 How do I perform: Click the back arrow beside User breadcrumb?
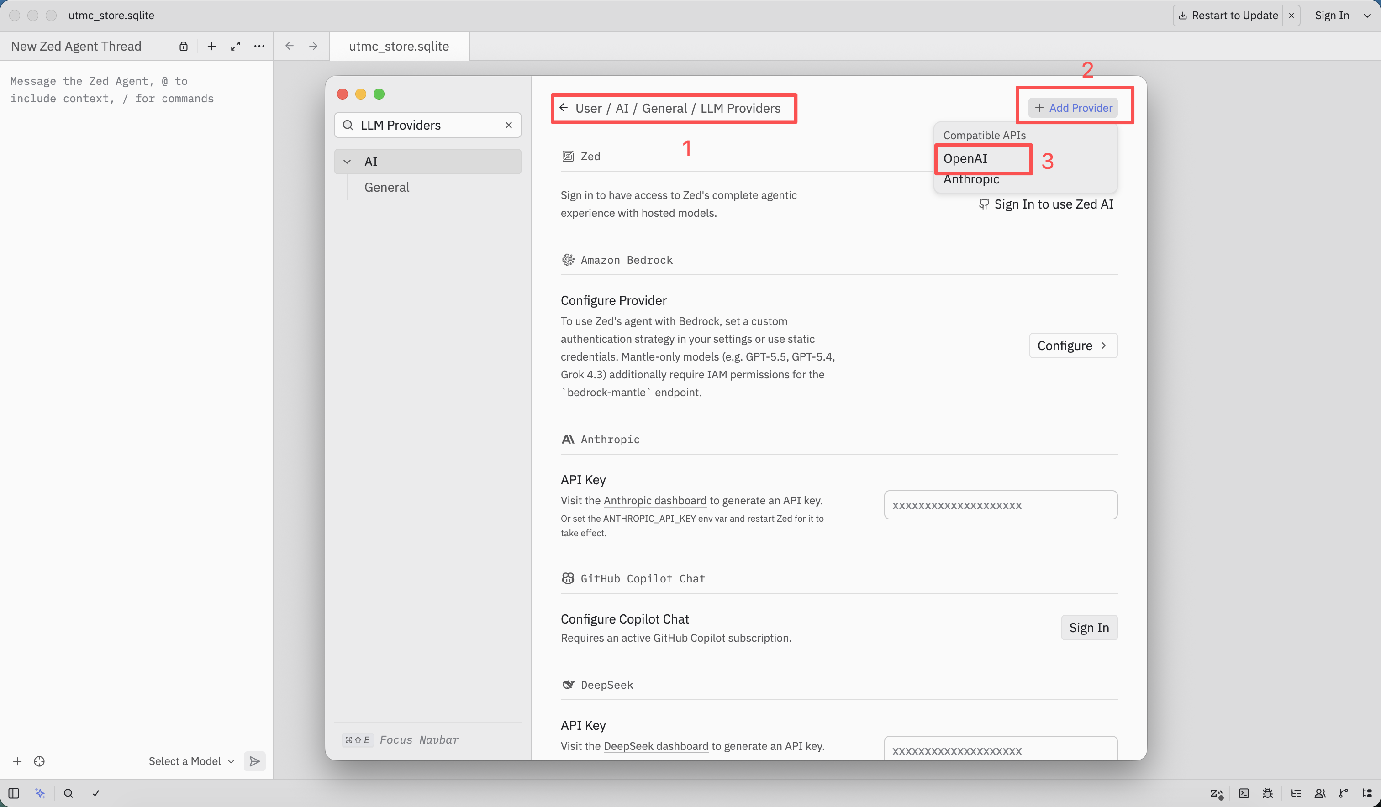pyautogui.click(x=564, y=107)
